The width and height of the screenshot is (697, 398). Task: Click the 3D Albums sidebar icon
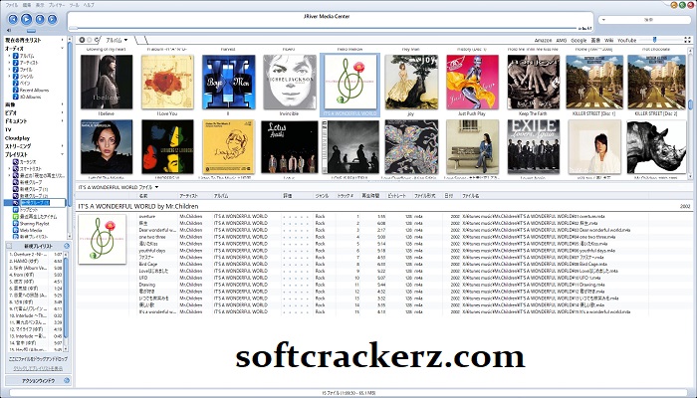(16, 97)
